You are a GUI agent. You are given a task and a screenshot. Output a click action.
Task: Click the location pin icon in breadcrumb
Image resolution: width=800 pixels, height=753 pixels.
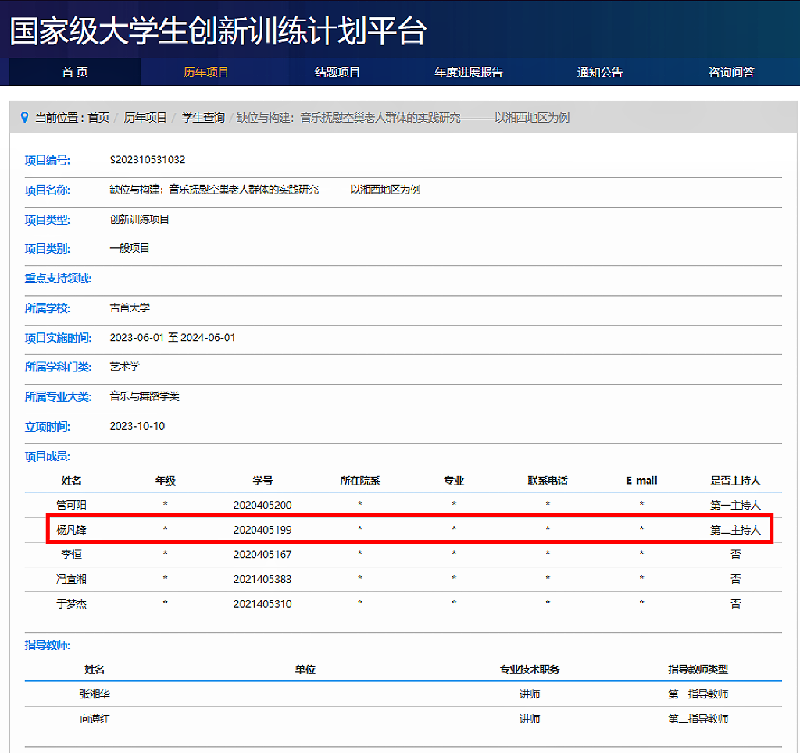24,117
